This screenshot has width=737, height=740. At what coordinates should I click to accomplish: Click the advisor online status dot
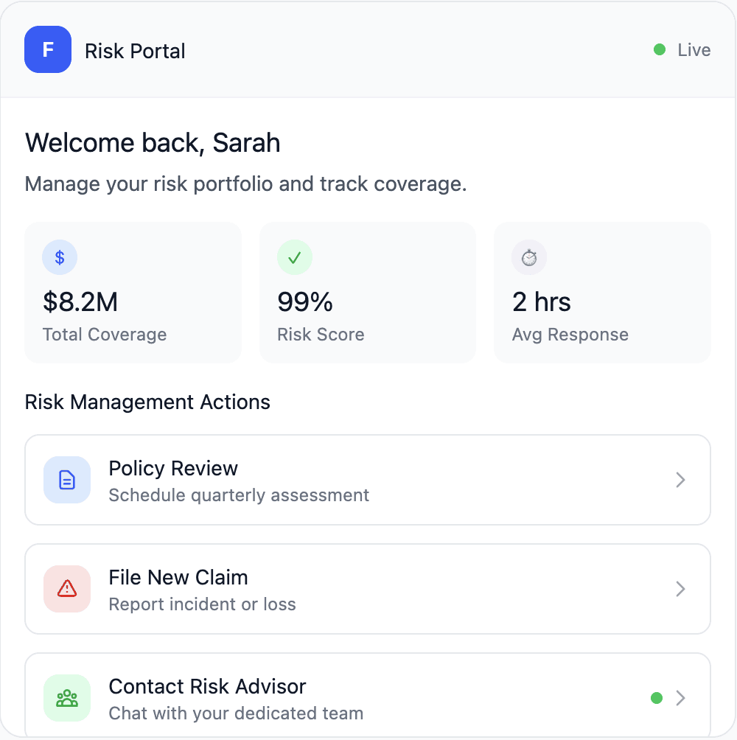[657, 698]
